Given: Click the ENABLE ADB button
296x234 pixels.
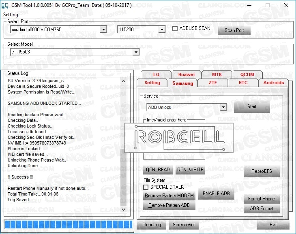Looking at the screenshot, I should [x=216, y=194].
